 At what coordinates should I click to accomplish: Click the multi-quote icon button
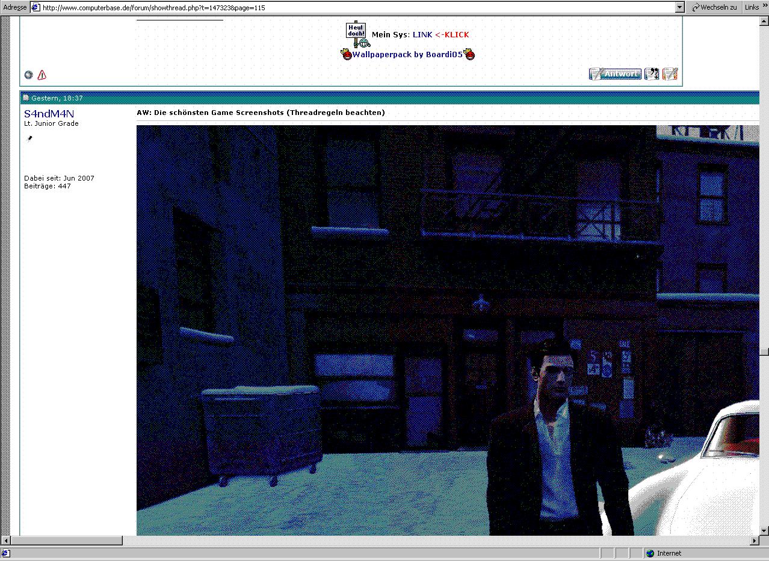(652, 73)
